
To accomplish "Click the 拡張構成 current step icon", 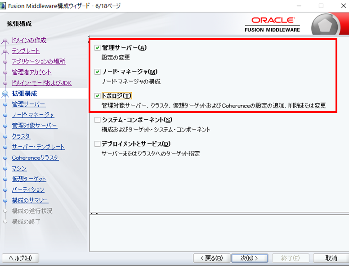I will [x=5, y=94].
